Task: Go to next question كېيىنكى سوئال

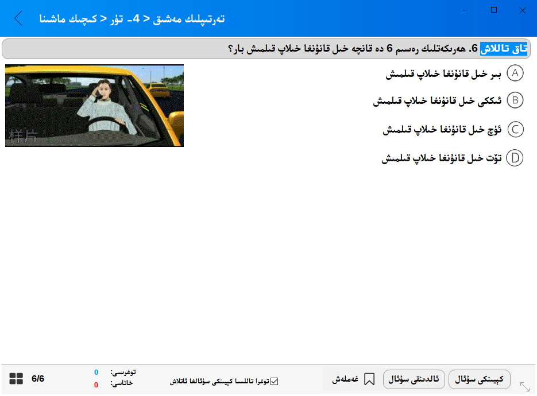Action: click(479, 379)
